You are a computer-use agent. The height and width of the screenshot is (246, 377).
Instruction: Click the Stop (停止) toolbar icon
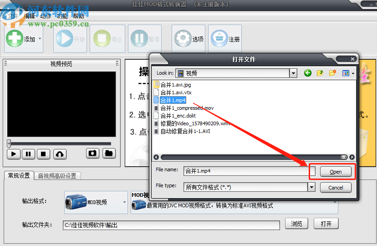[102, 38]
